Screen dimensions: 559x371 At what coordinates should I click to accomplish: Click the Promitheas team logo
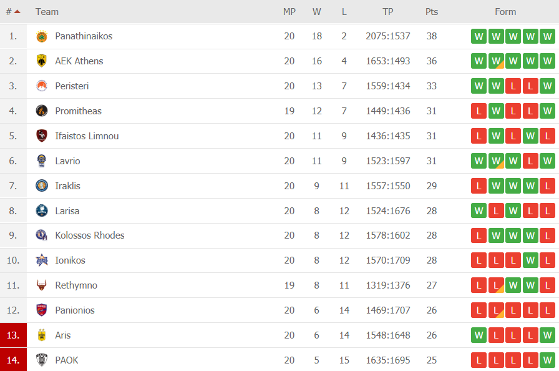[42, 111]
